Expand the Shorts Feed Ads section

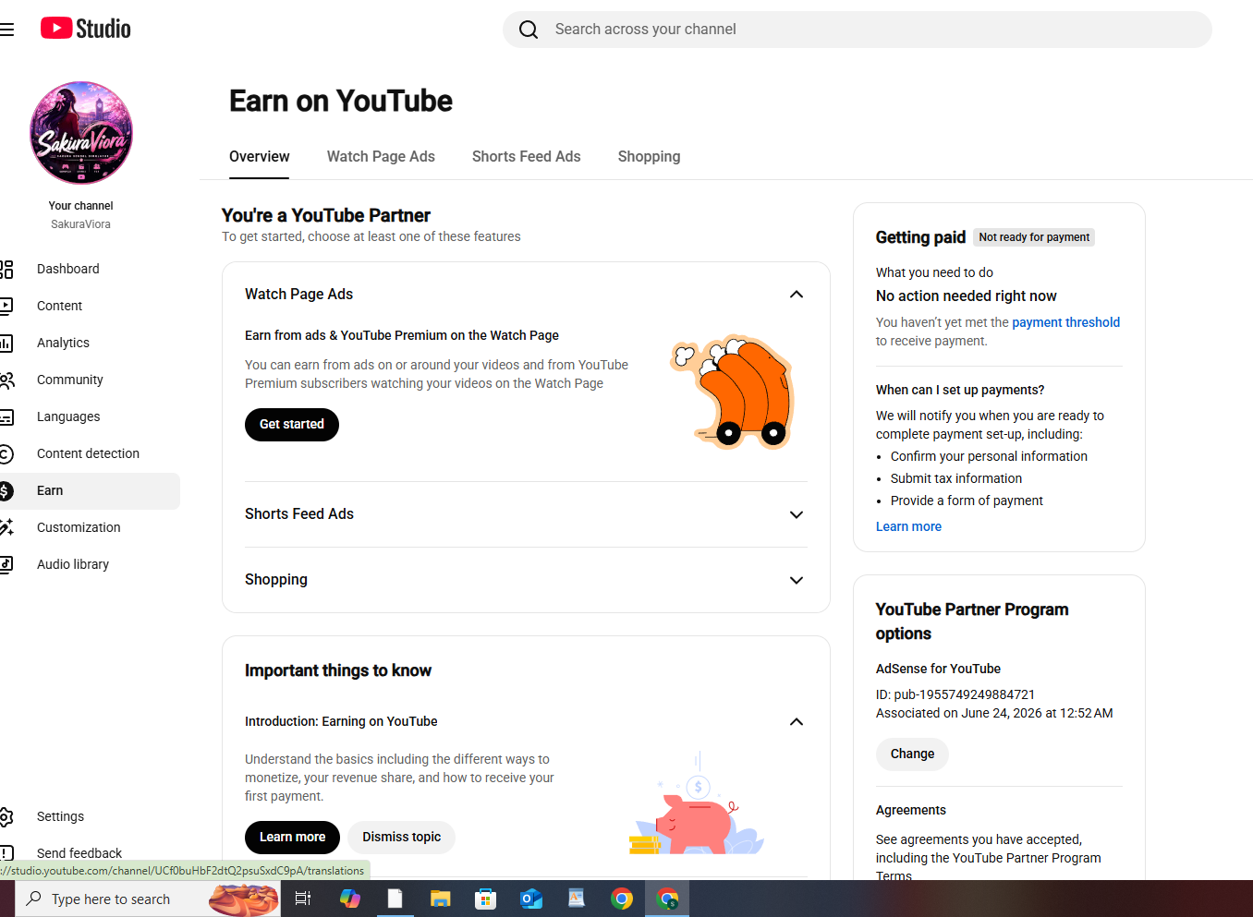(x=797, y=514)
